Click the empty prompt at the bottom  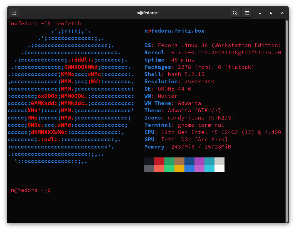tap(29, 190)
